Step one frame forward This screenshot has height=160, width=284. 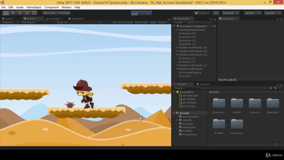coord(149,13)
